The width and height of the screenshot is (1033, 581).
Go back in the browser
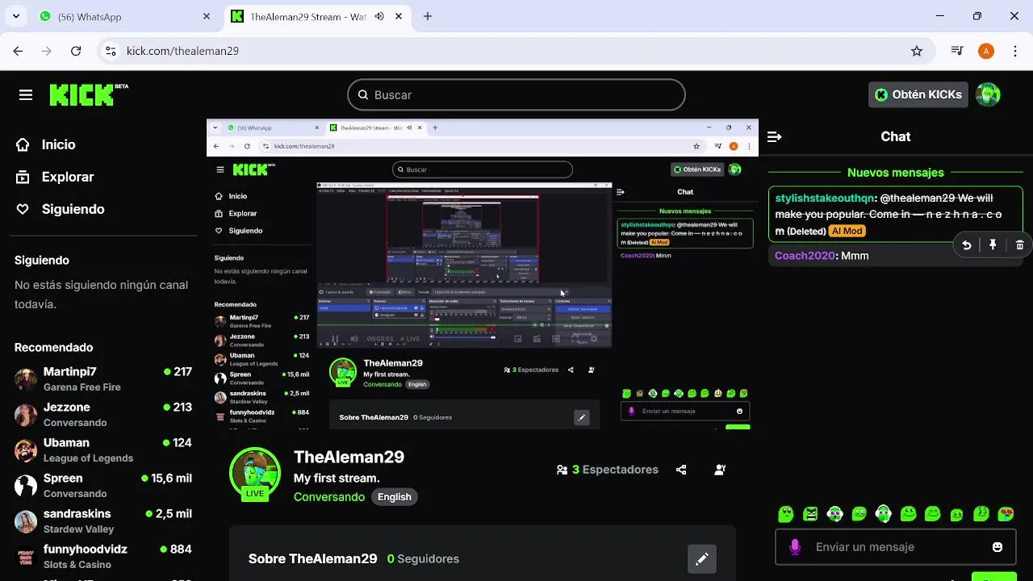pyautogui.click(x=18, y=51)
